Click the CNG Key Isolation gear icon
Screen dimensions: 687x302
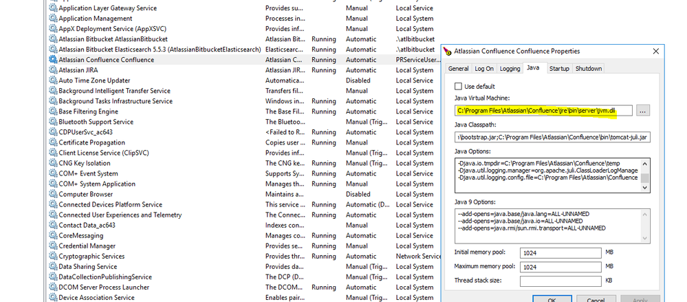[x=53, y=163]
